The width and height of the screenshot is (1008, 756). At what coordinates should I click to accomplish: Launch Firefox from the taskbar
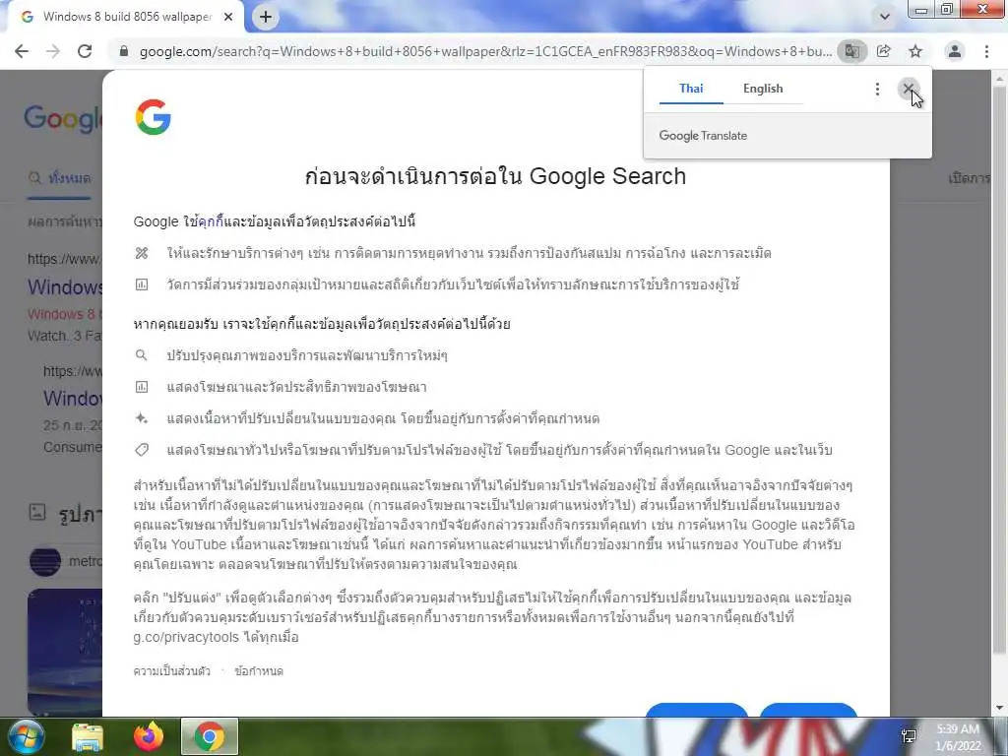tap(149, 736)
